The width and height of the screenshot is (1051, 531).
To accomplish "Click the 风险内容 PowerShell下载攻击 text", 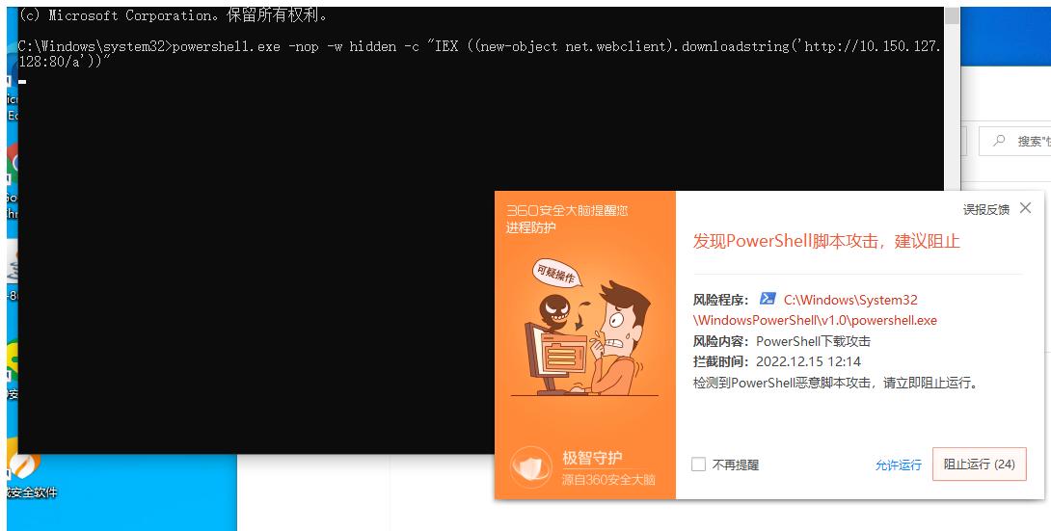I will pos(782,341).
